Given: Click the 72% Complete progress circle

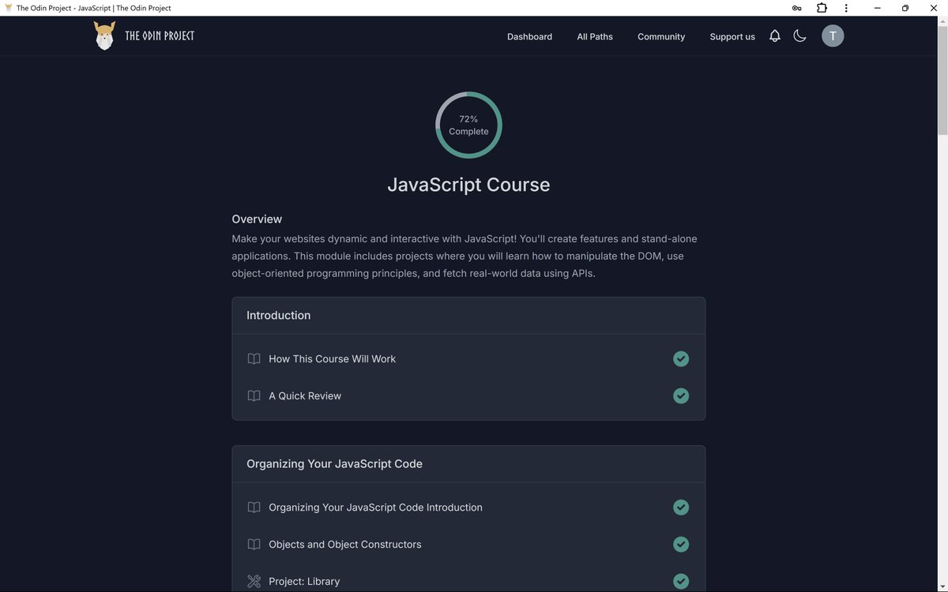Looking at the screenshot, I should click(468, 125).
